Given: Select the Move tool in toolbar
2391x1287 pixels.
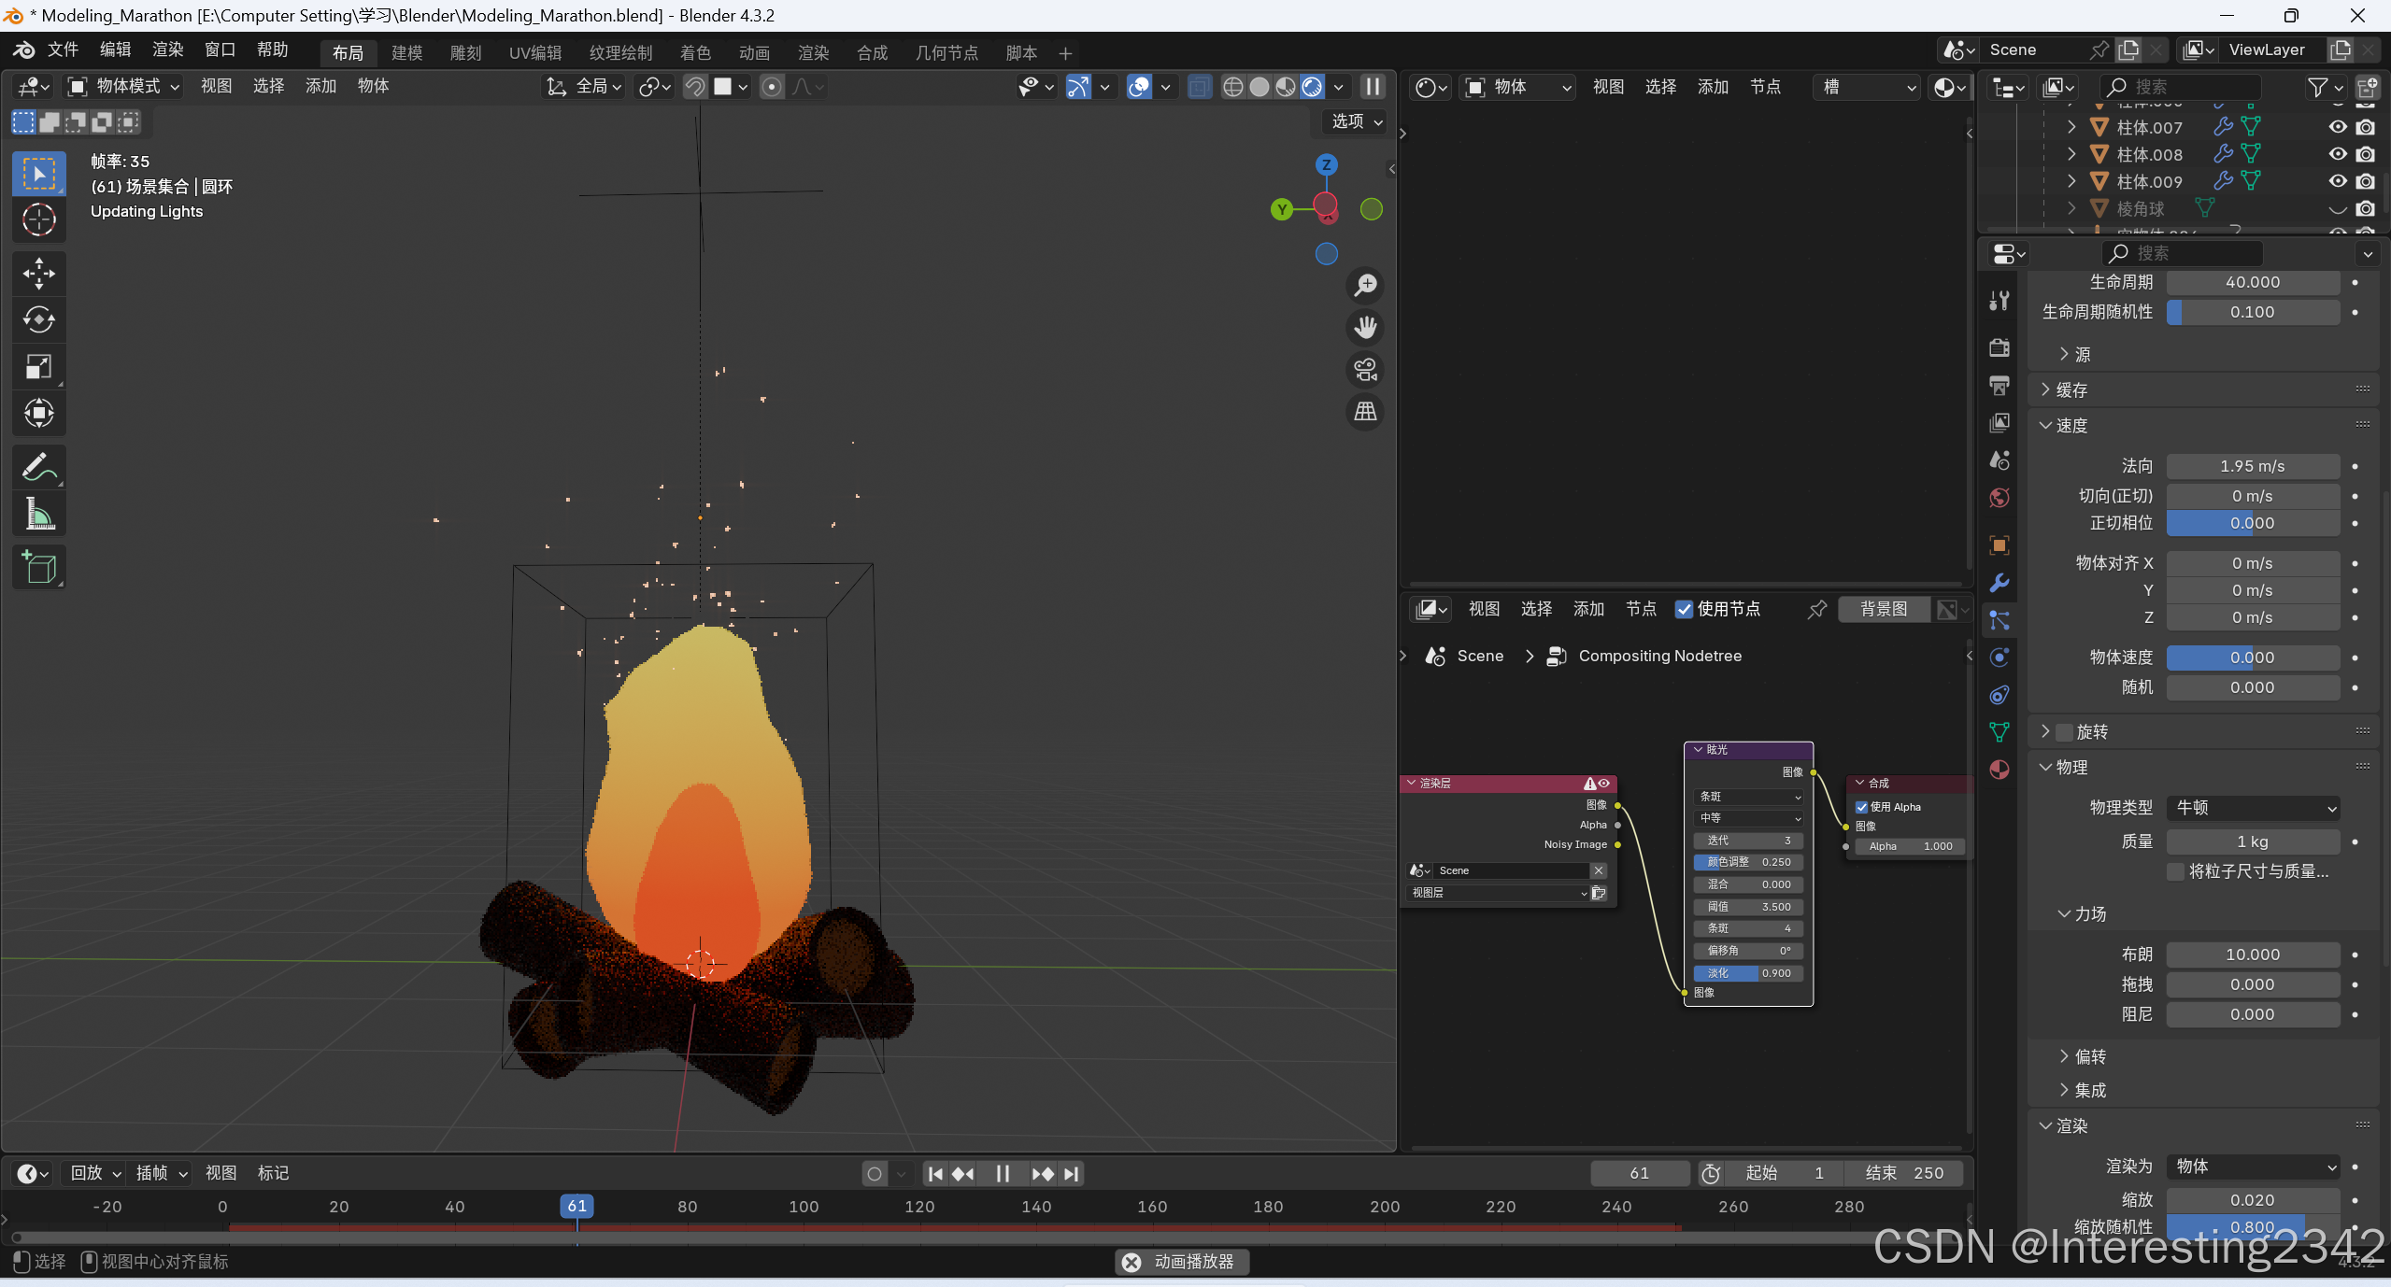Looking at the screenshot, I should [38, 273].
